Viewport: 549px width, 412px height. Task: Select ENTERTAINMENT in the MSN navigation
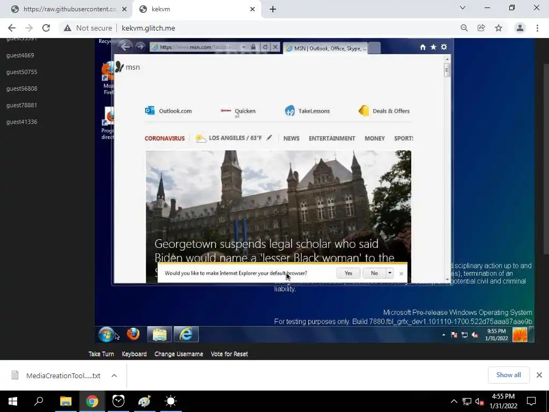point(332,138)
